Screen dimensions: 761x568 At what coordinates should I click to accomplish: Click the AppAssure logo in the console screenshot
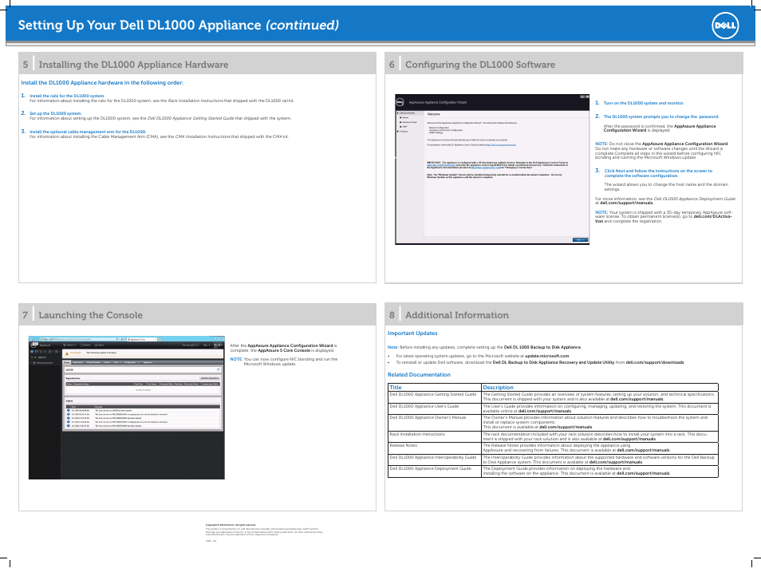pos(35,345)
